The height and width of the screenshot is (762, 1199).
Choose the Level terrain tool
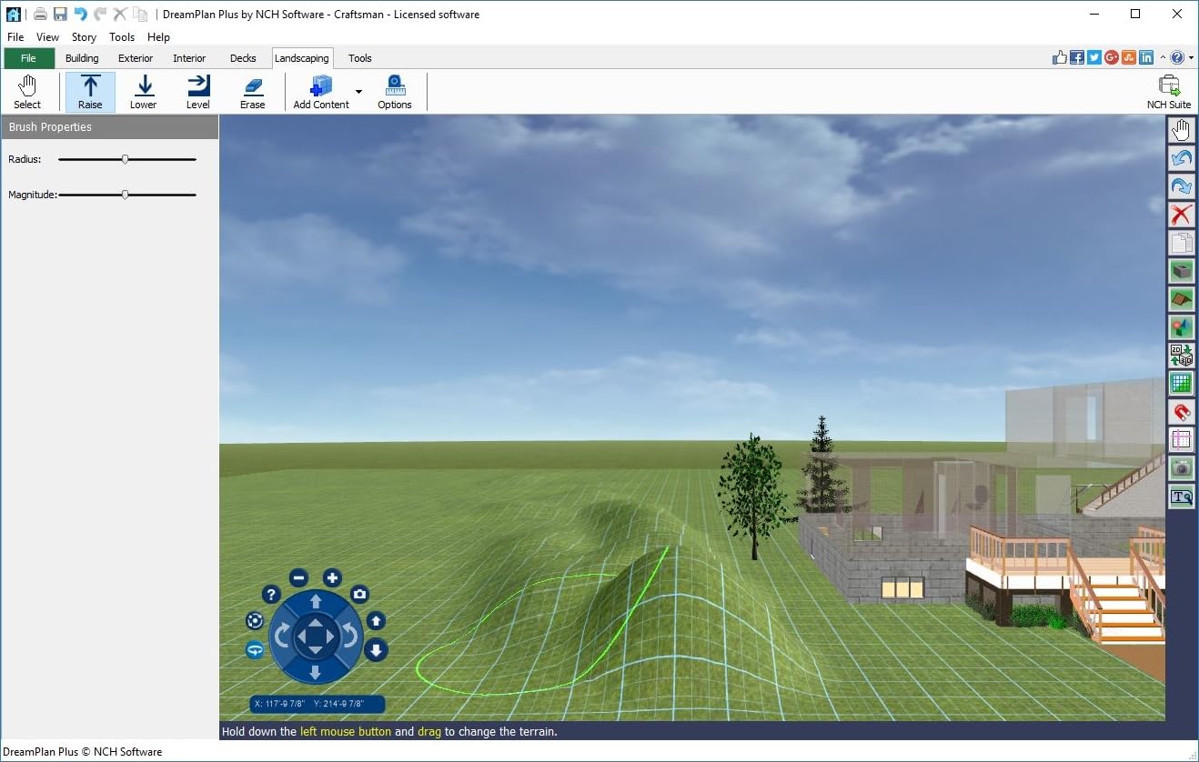(x=197, y=92)
